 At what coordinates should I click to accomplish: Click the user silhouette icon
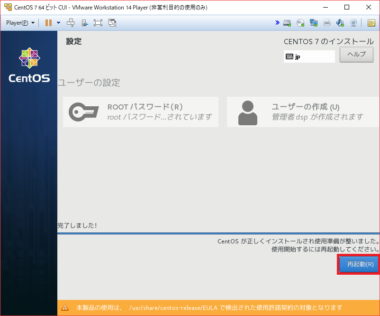point(248,113)
